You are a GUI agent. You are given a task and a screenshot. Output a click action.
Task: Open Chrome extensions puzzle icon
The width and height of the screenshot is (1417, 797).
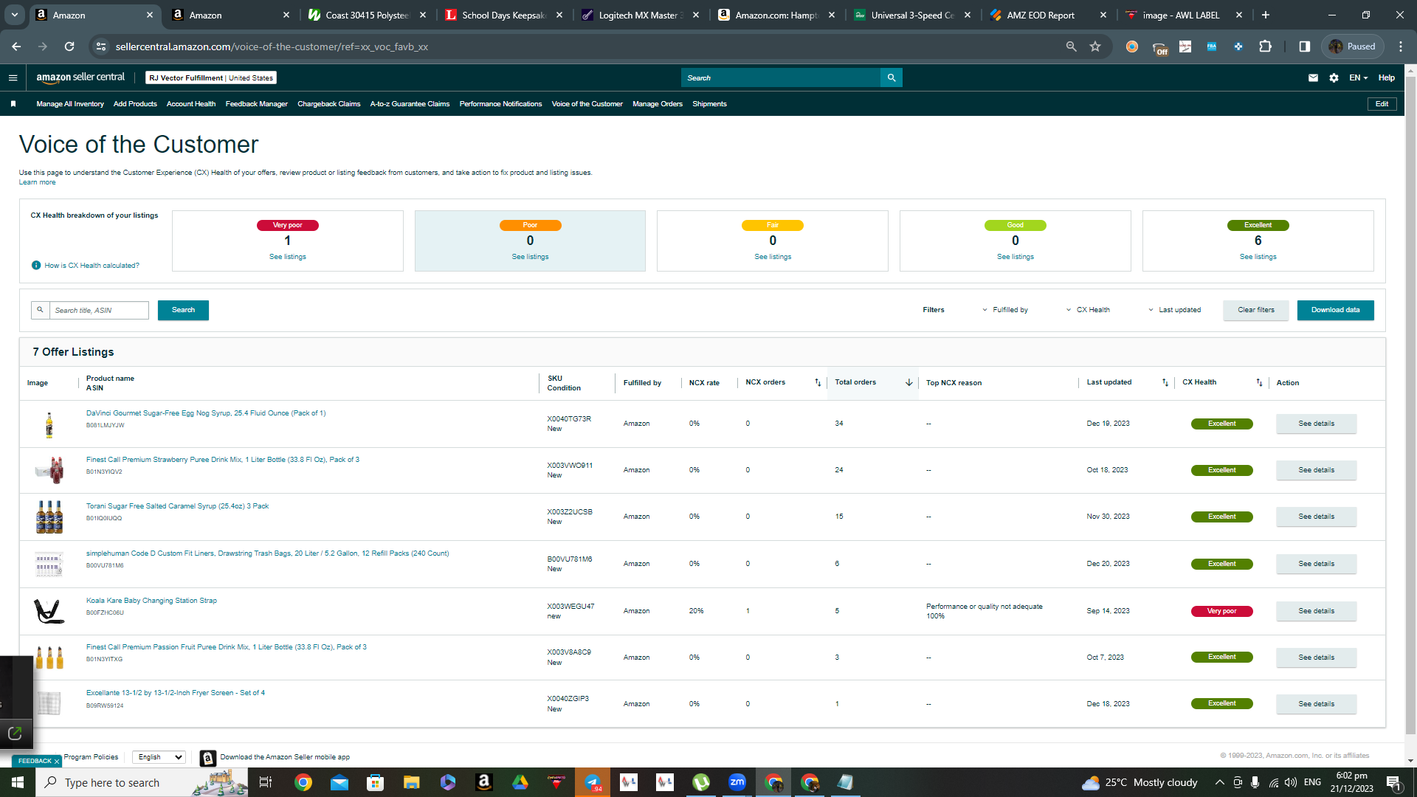coord(1265,46)
